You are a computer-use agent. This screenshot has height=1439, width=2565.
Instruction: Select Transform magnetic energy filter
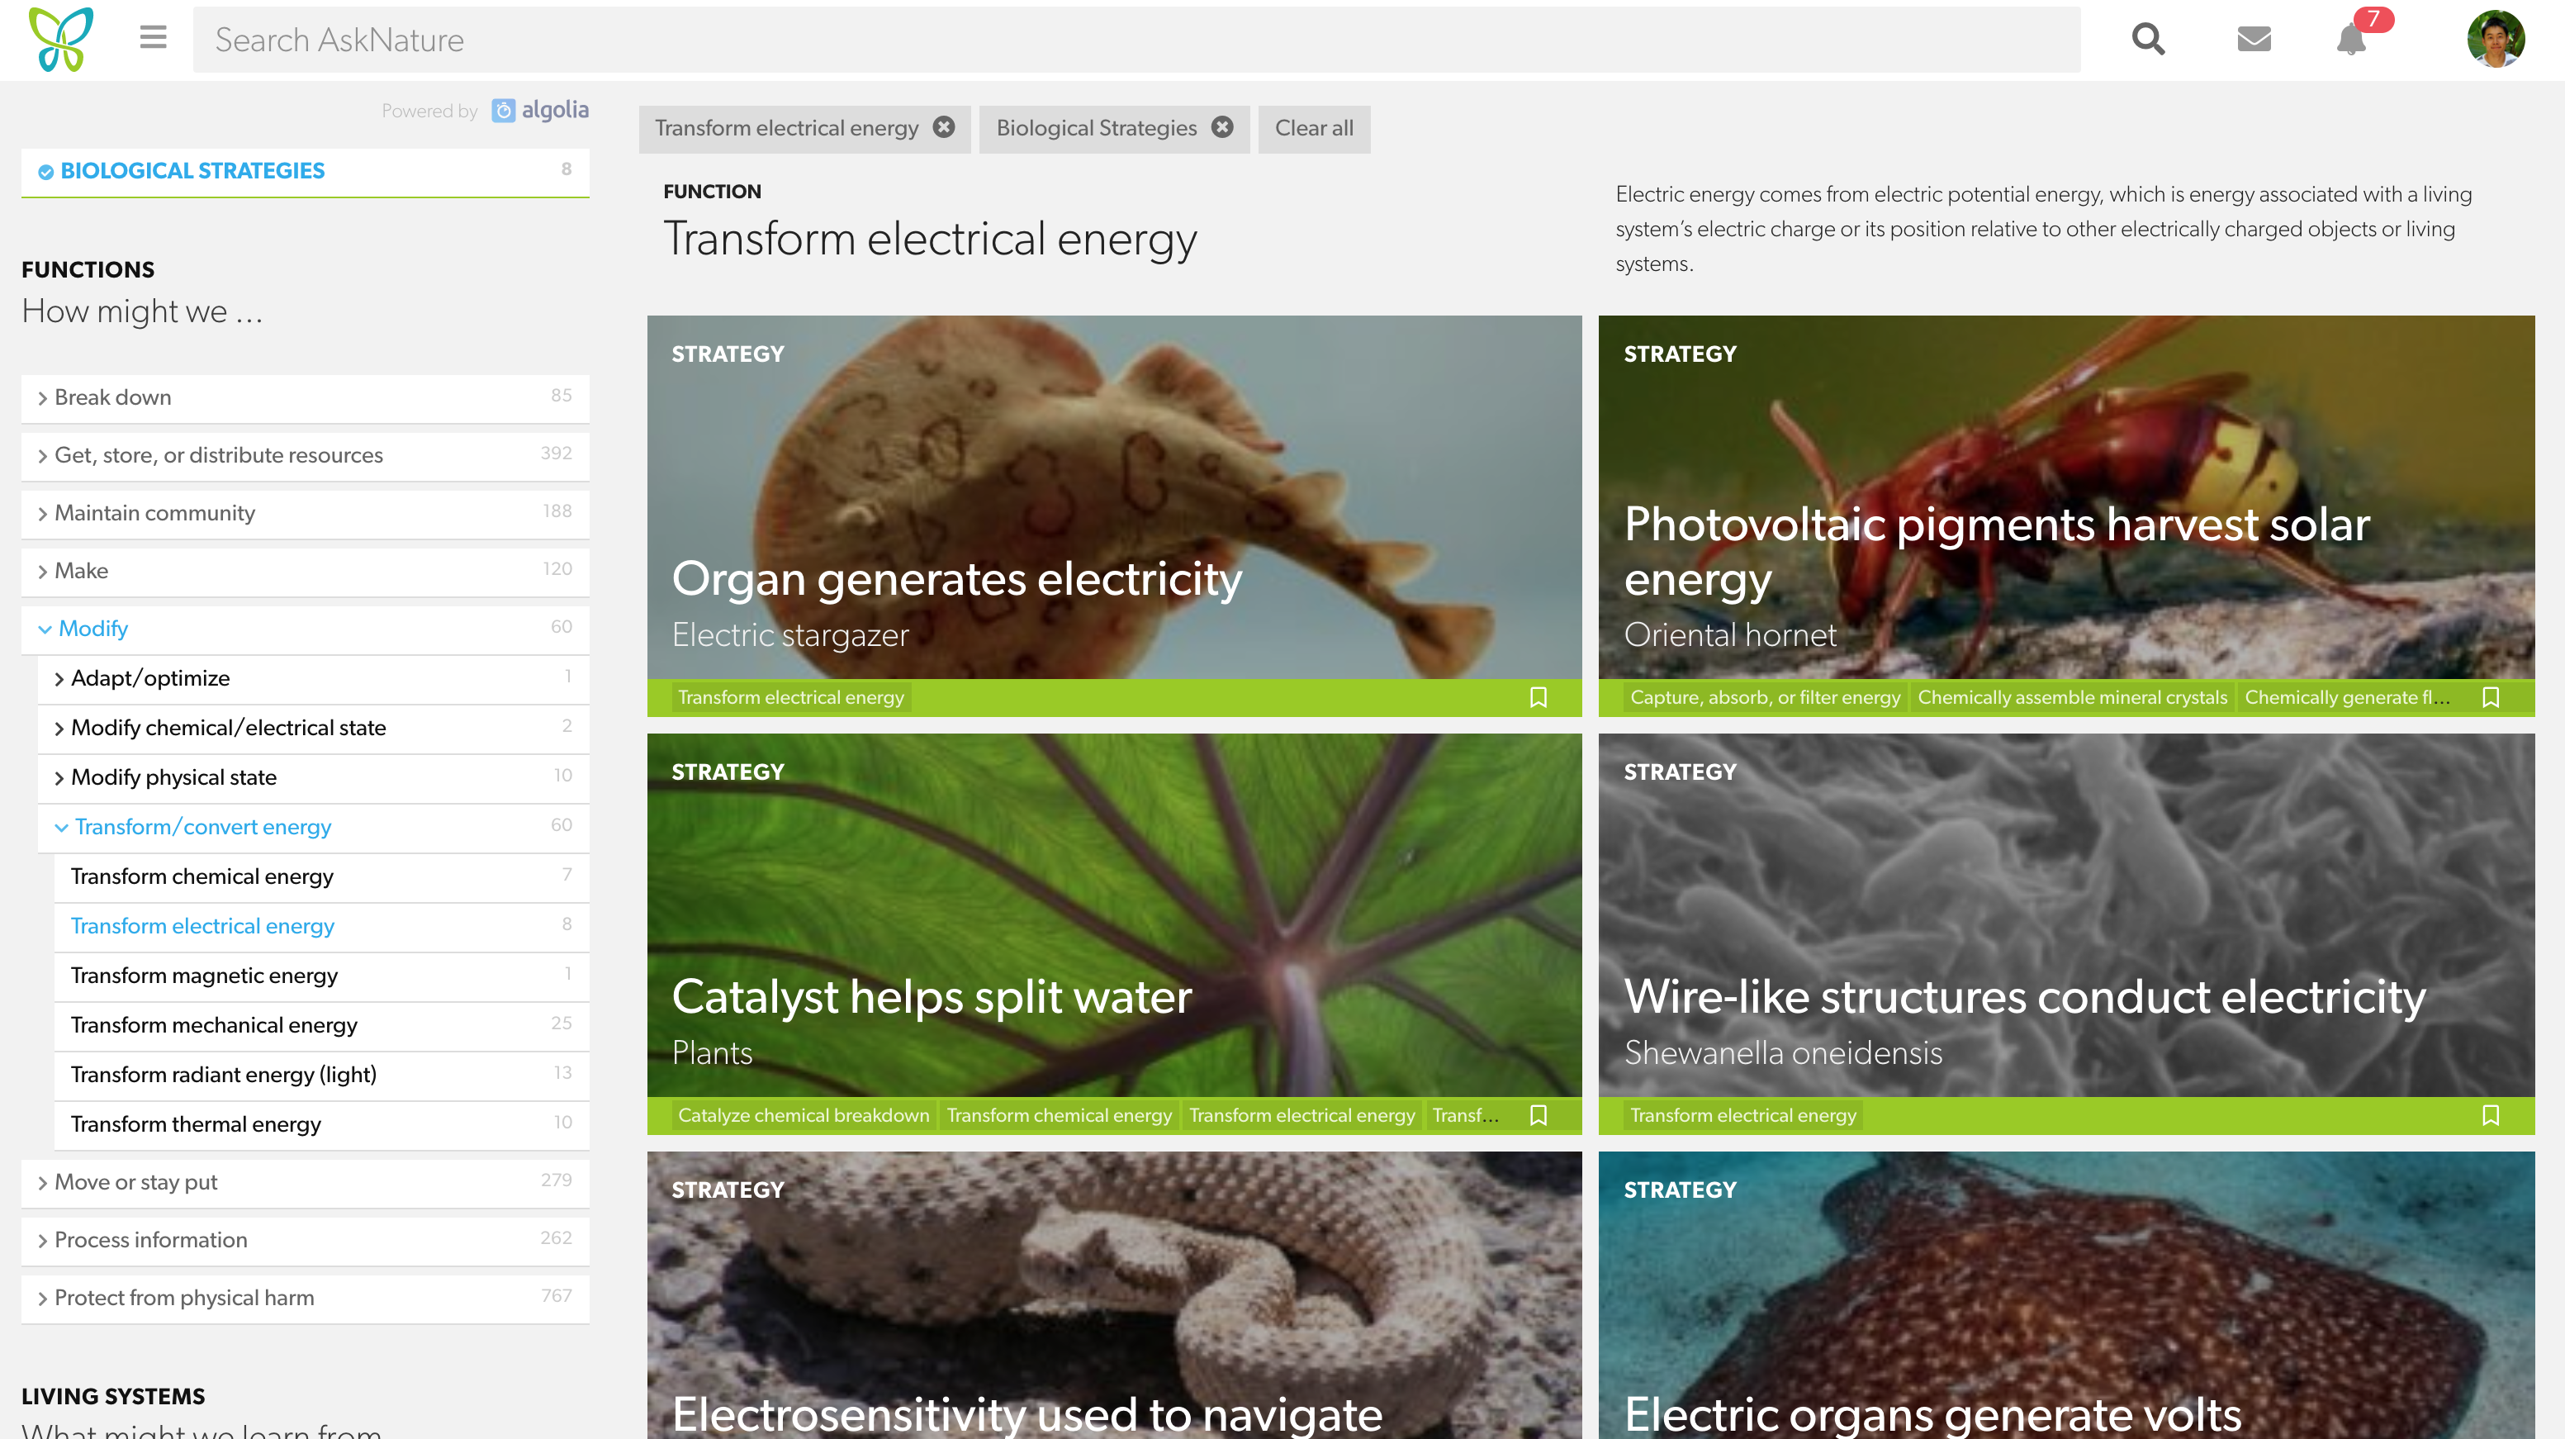point(320,976)
